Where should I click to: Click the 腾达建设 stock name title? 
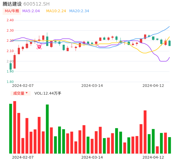pyautogui.click(x=12, y=4)
